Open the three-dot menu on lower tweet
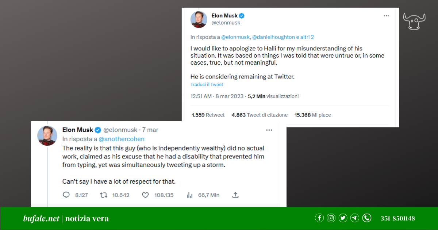The width and height of the screenshot is (438, 230). point(269,130)
